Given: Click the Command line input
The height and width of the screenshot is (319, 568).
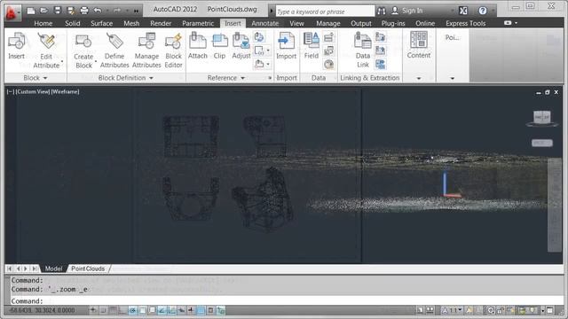Looking at the screenshot, I should coord(286,301).
